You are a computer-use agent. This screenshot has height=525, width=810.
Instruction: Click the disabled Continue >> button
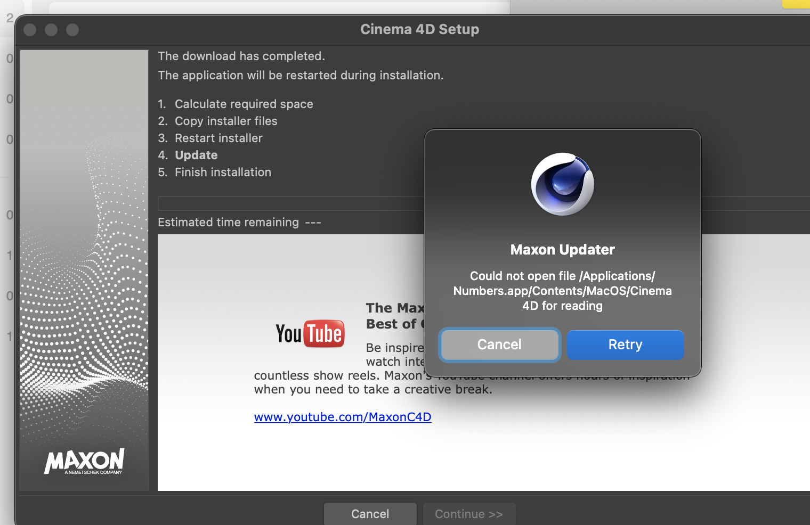pos(469,514)
